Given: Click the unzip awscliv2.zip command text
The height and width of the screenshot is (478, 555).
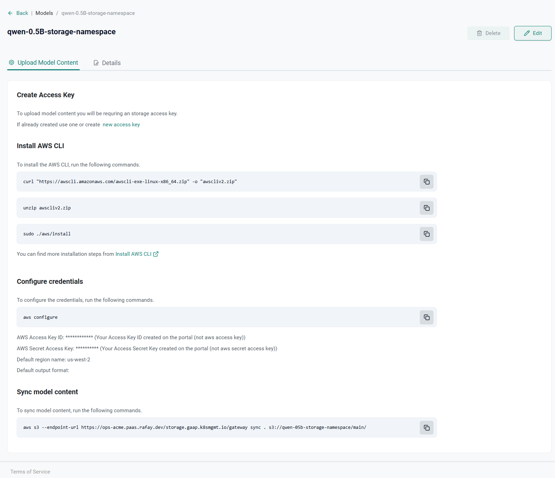Looking at the screenshot, I should coord(47,208).
